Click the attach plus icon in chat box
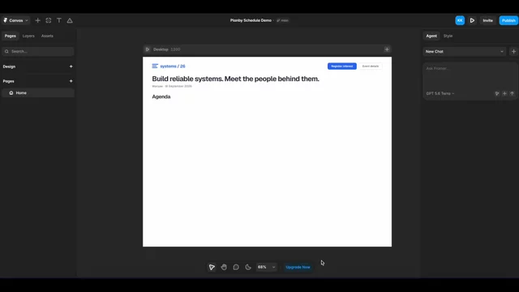The width and height of the screenshot is (519, 292). point(504,94)
